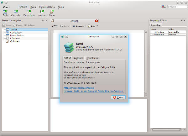
Task: Click Open in Project Navigator toolbar
Action: pyautogui.click(x=7, y=25)
